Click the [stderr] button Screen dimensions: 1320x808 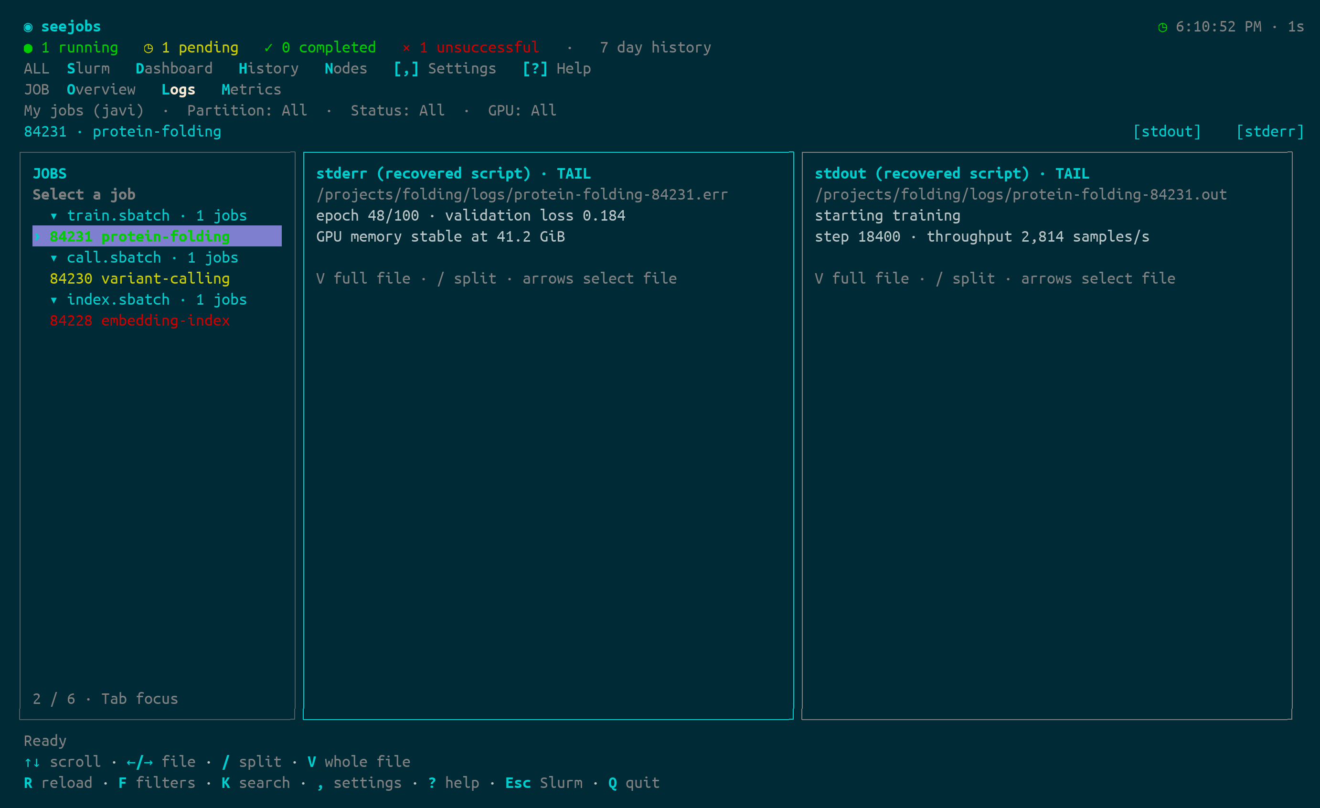[x=1270, y=132]
